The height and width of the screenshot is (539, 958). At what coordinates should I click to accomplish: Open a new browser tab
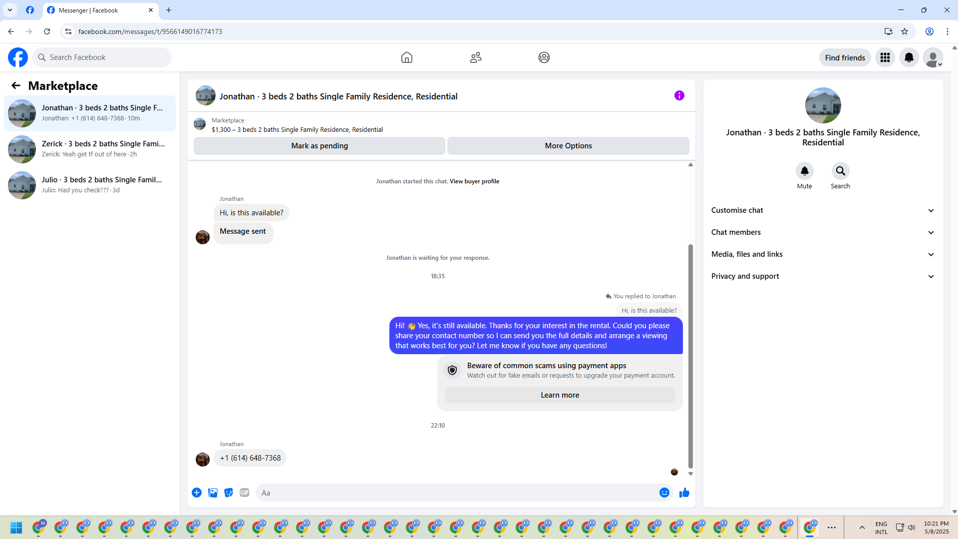169,10
